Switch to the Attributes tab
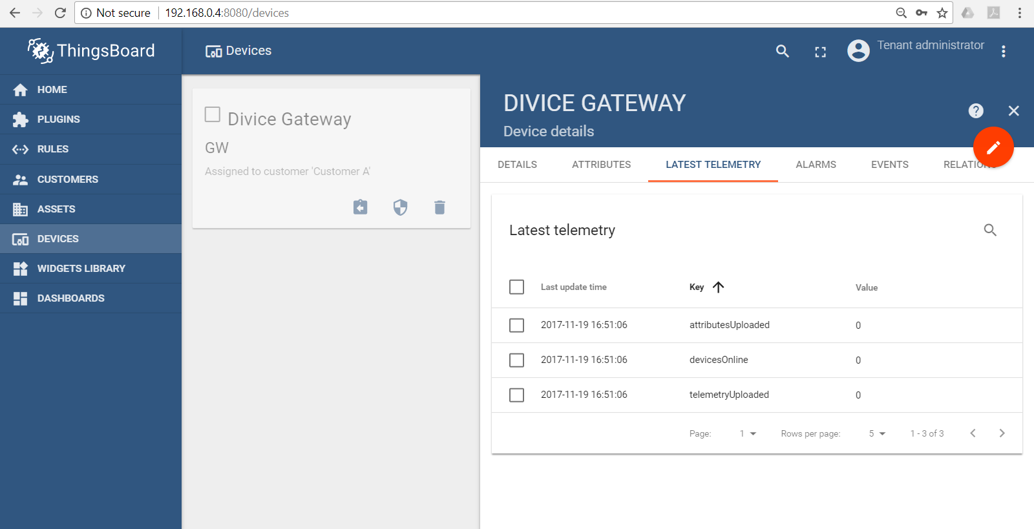Viewport: 1034px width, 529px height. 601,165
